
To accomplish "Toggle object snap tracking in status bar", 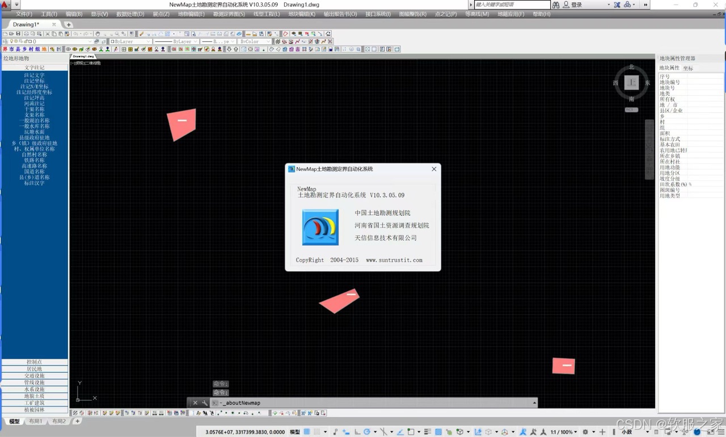I will click(400, 432).
